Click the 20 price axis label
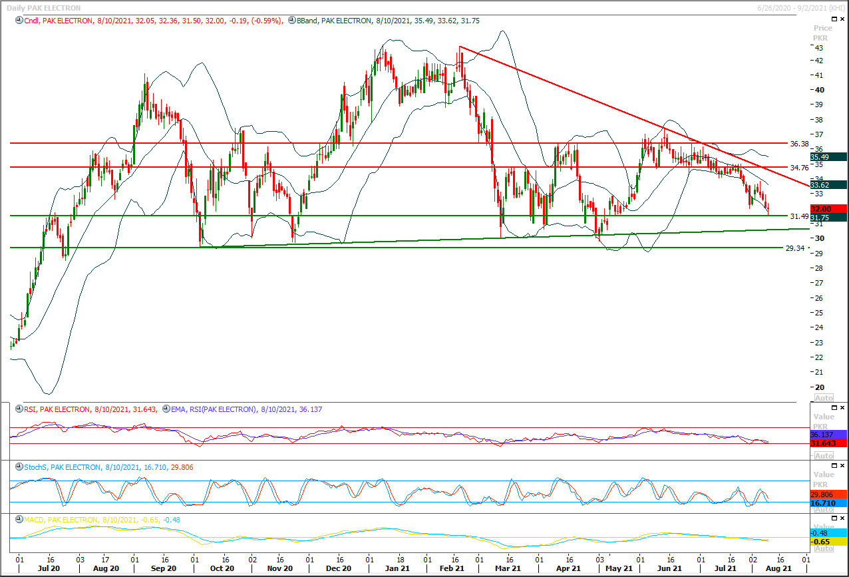Viewport: 849px width, 577px height. [820, 387]
